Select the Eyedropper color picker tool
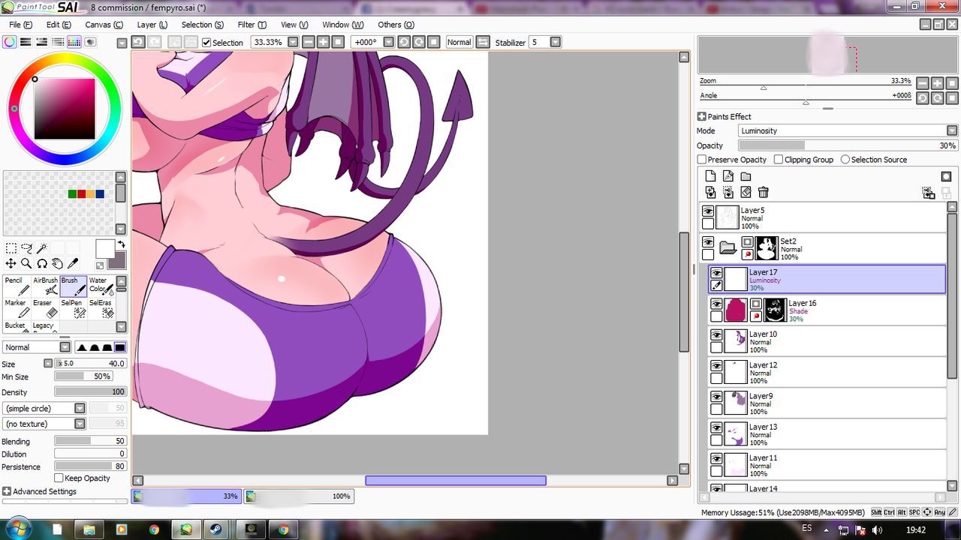This screenshot has width=961, height=540. (73, 263)
